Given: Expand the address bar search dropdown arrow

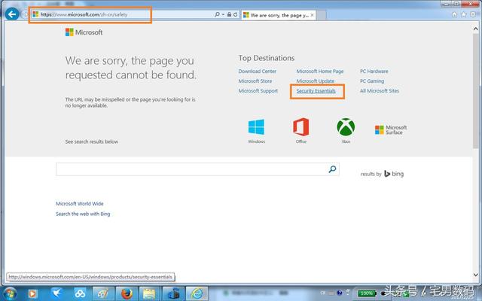Looking at the screenshot, I should tap(223, 14).
